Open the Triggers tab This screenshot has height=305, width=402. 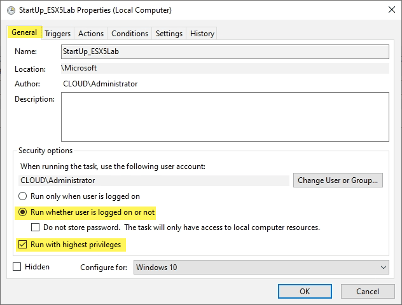click(x=58, y=34)
